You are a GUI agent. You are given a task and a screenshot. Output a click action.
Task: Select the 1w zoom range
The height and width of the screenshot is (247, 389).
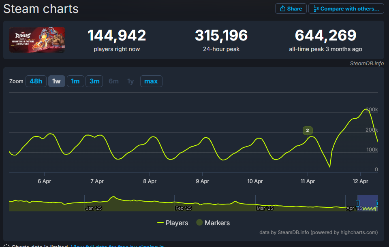[57, 81]
